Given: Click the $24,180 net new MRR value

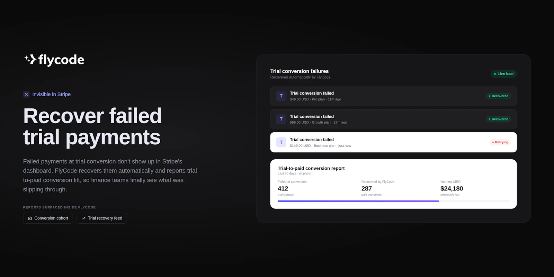Looking at the screenshot, I should tap(452, 188).
